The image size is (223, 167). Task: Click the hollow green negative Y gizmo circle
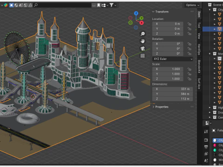(131, 23)
